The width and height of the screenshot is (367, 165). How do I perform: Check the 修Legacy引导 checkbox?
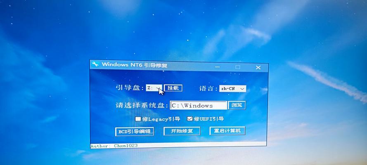[138, 119]
